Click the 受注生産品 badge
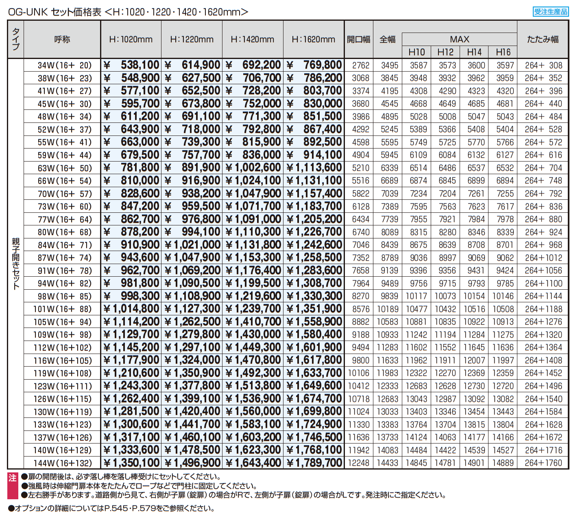580x520 pixels. click(550, 12)
